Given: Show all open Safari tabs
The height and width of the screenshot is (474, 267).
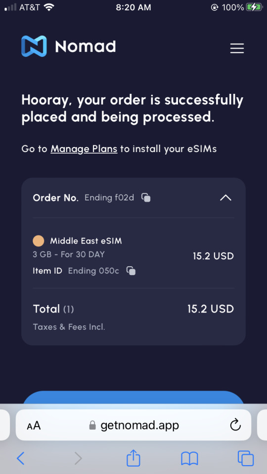Looking at the screenshot, I should pos(246,458).
